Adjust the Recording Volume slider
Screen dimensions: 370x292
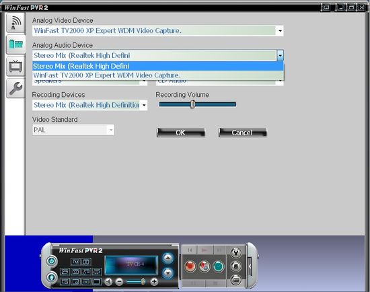(x=193, y=104)
